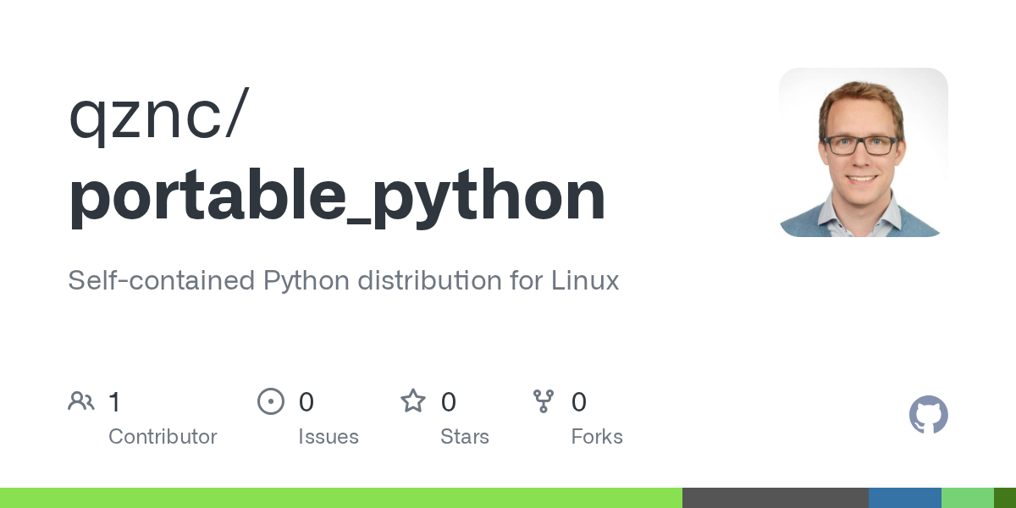Click the Contributor label
Screen dimensions: 1016x508
(x=163, y=437)
